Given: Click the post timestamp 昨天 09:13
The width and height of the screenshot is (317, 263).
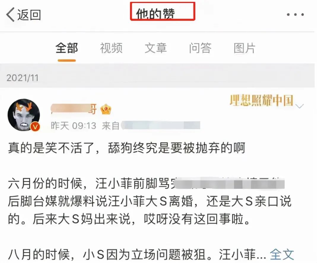Looking at the screenshot, I should point(73,126).
